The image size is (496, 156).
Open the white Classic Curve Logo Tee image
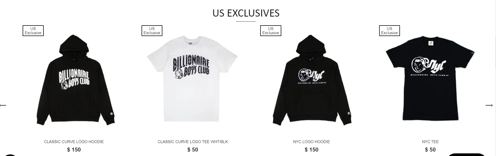[x=192, y=79]
